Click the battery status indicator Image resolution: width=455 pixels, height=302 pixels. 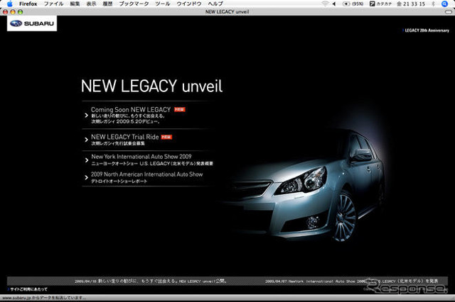(353, 4)
